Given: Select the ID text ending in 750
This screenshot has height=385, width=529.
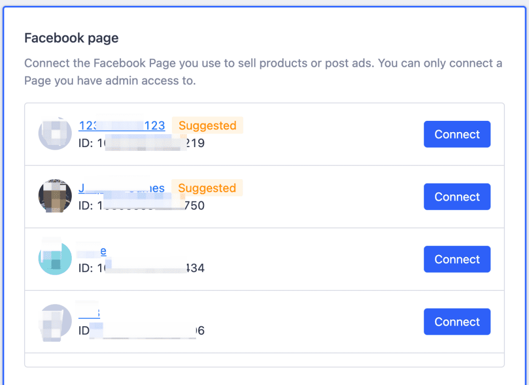Looking at the screenshot, I should pyautogui.click(x=141, y=205).
